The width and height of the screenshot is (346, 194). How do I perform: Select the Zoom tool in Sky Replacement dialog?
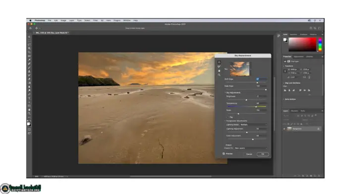tap(219, 75)
